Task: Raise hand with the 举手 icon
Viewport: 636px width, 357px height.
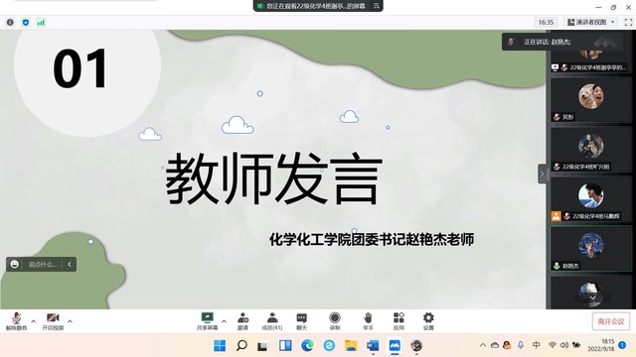Action: pyautogui.click(x=368, y=321)
